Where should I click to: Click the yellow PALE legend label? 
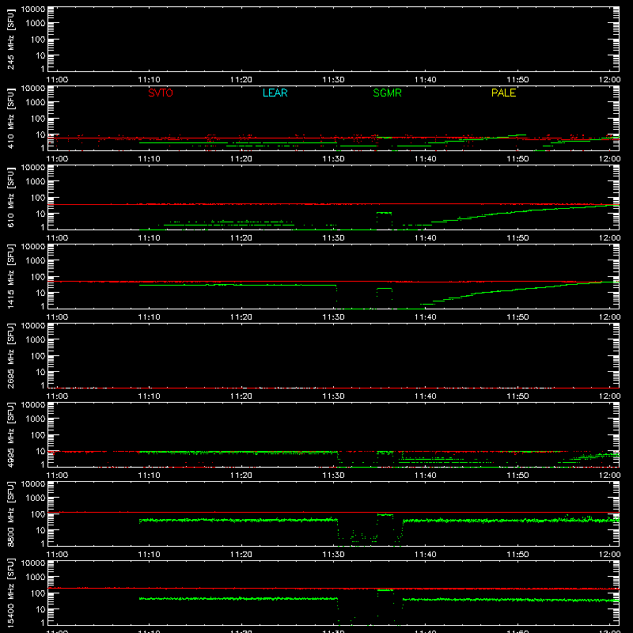pyautogui.click(x=503, y=93)
